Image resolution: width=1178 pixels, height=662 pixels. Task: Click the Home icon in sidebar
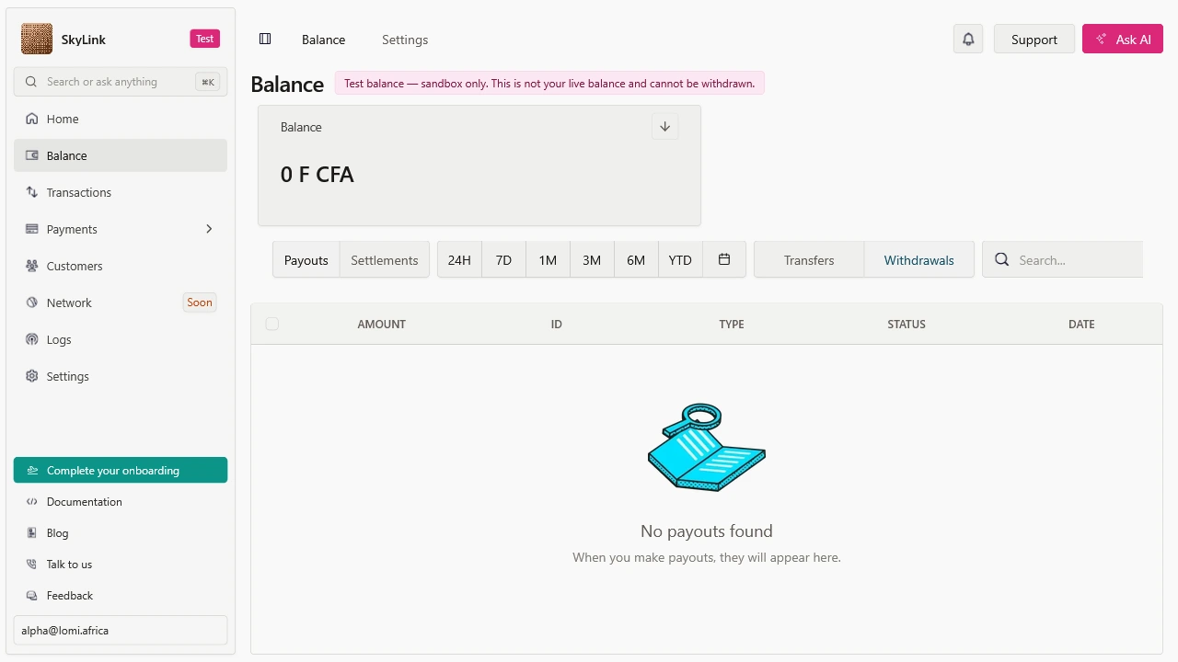[32, 119]
